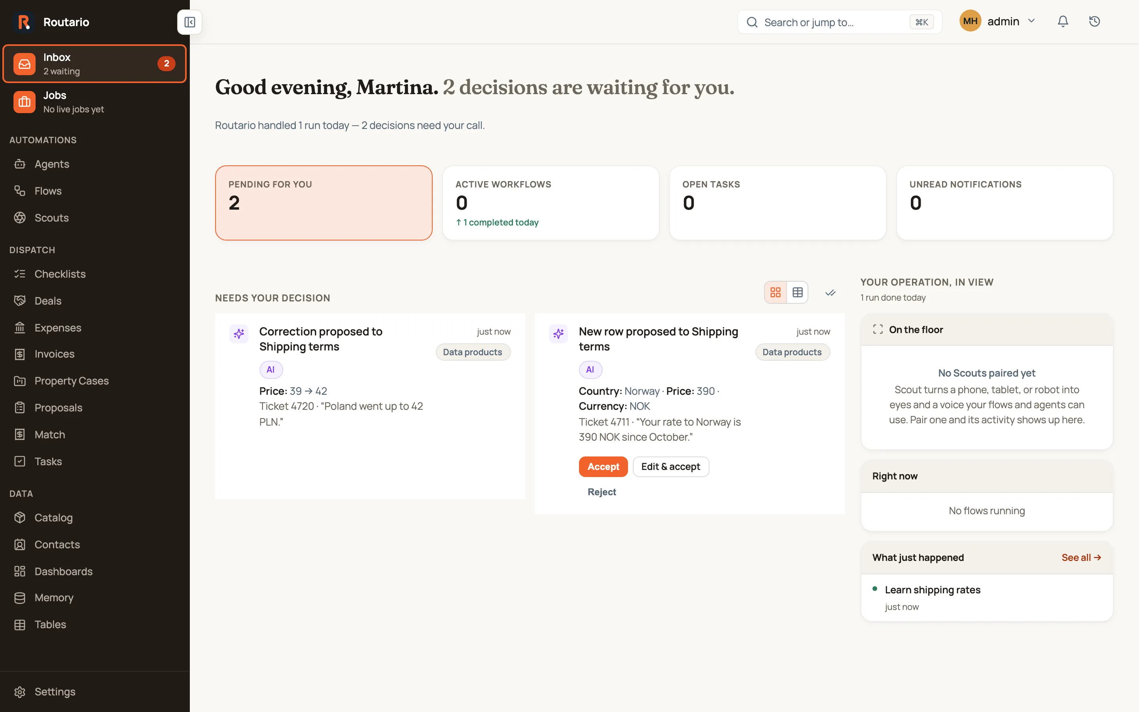The height and width of the screenshot is (712, 1139).
Task: Reject the new row proposal
Action: point(602,492)
